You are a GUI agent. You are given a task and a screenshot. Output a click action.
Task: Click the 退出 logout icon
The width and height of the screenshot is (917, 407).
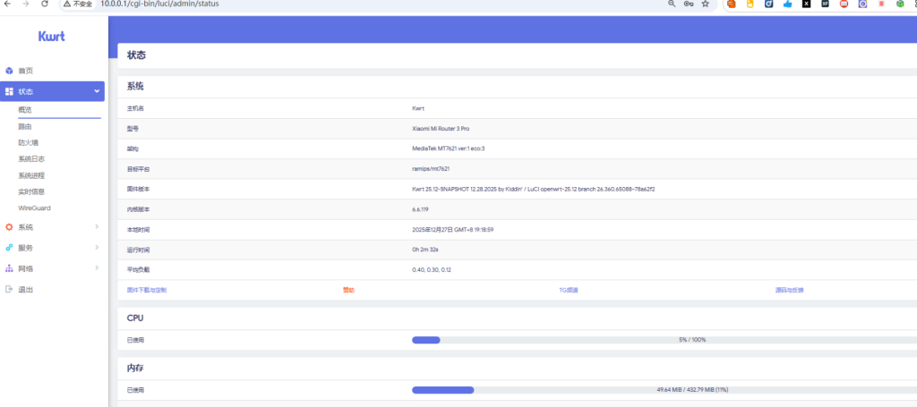click(x=9, y=289)
